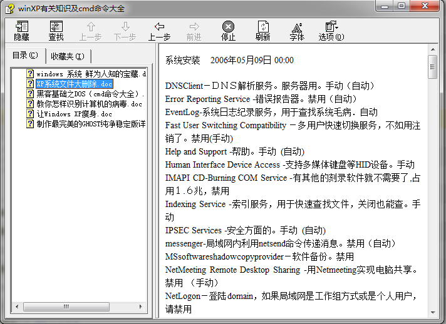Open windows 系统 鲜为人知的宝藏 topic
Screen dimensions: 446x324
click(86, 74)
